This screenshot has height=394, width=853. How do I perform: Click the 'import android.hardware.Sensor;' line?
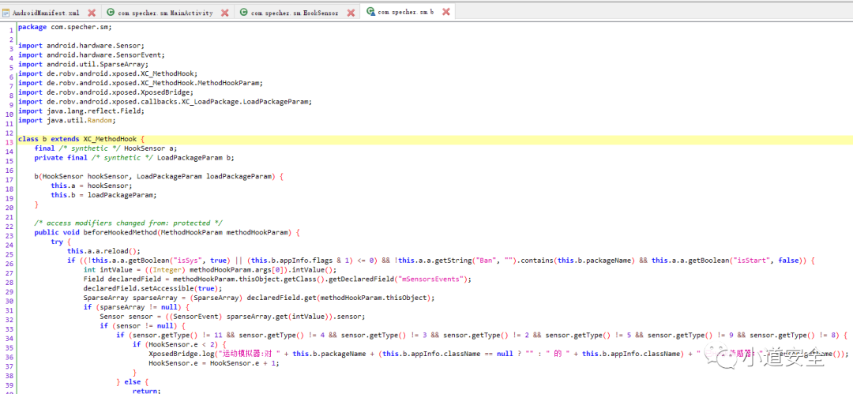(x=81, y=46)
